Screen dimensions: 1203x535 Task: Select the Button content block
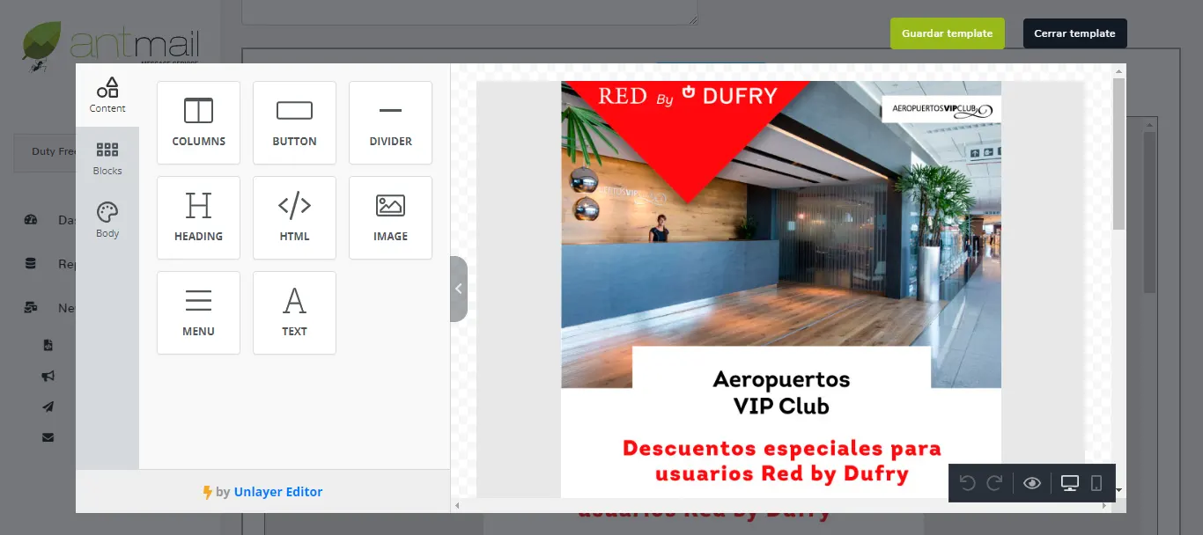[294, 122]
